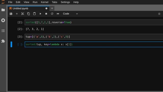Click the [3]: input prompt label
Viewport: 163px width, 92px height.
tap(20, 37)
